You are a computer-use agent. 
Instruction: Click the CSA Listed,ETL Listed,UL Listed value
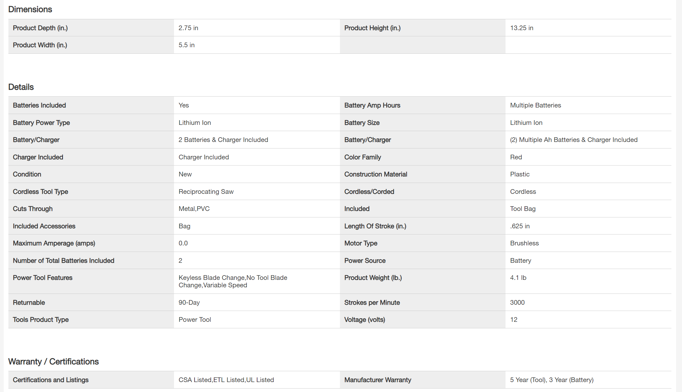226,380
